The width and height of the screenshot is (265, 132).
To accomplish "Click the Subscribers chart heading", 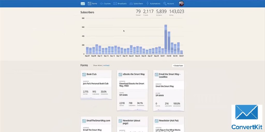I will click(x=87, y=12).
